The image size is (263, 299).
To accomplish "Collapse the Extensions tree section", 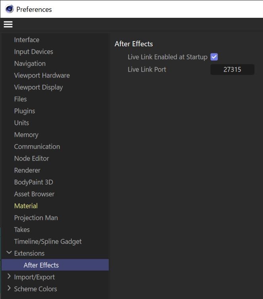I will tap(9, 253).
